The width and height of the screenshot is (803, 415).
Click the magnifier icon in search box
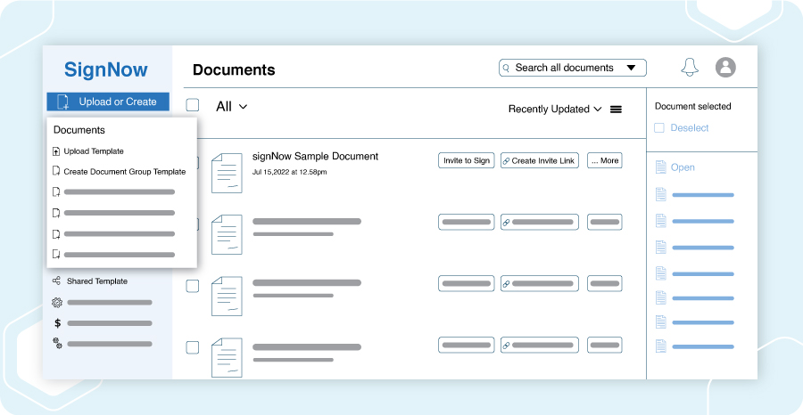point(506,68)
